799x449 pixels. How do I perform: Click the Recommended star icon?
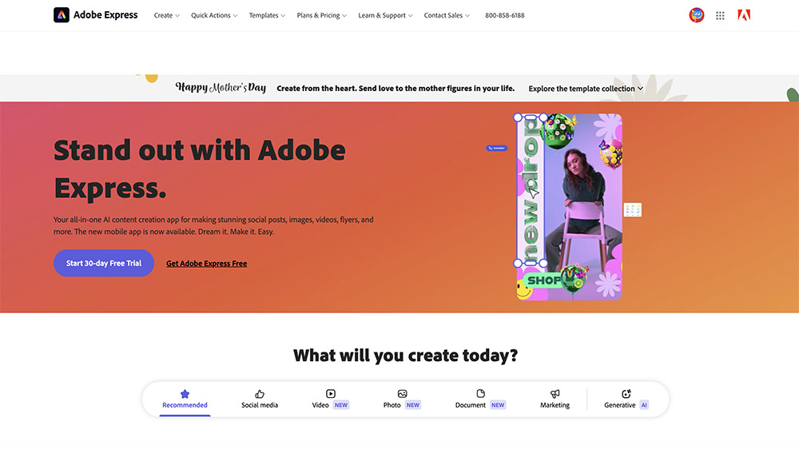[x=185, y=394]
